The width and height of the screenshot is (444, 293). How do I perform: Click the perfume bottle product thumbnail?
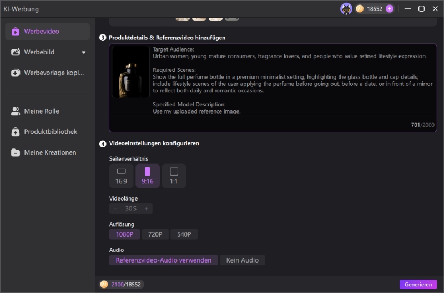[x=131, y=72]
